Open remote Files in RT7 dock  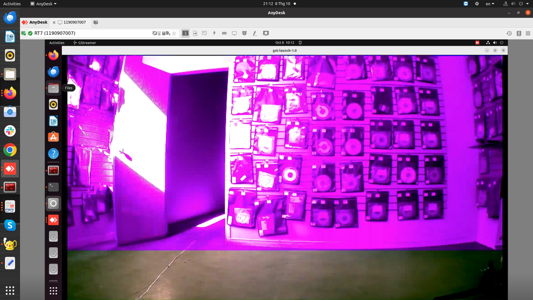[53, 88]
